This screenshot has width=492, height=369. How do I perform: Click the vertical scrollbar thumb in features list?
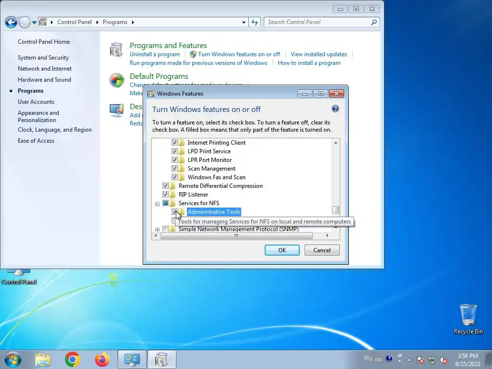click(335, 209)
